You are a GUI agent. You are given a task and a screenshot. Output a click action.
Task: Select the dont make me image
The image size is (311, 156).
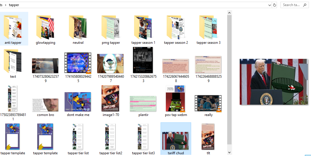pos(78,102)
